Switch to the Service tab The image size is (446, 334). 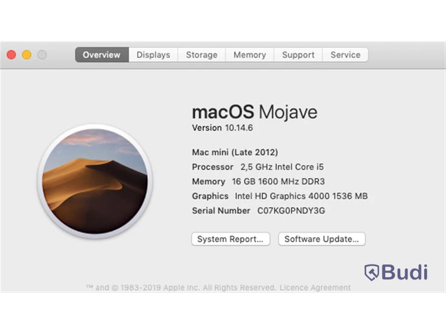pos(345,55)
